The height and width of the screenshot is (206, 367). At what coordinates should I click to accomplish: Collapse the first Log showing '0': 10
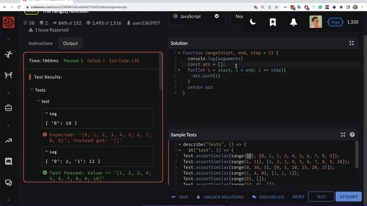point(46,113)
